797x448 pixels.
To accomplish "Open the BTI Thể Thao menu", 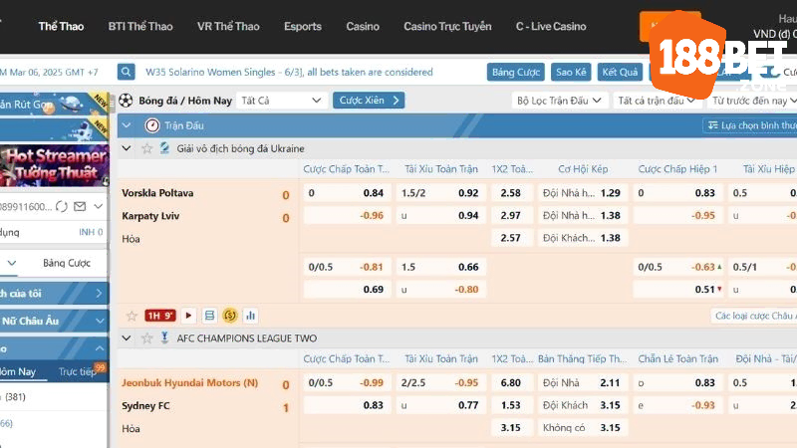I will tap(140, 27).
